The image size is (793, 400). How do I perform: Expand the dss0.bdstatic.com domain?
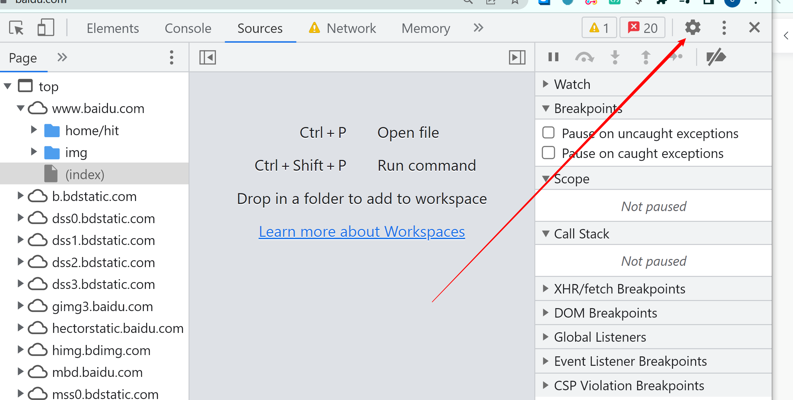click(20, 218)
